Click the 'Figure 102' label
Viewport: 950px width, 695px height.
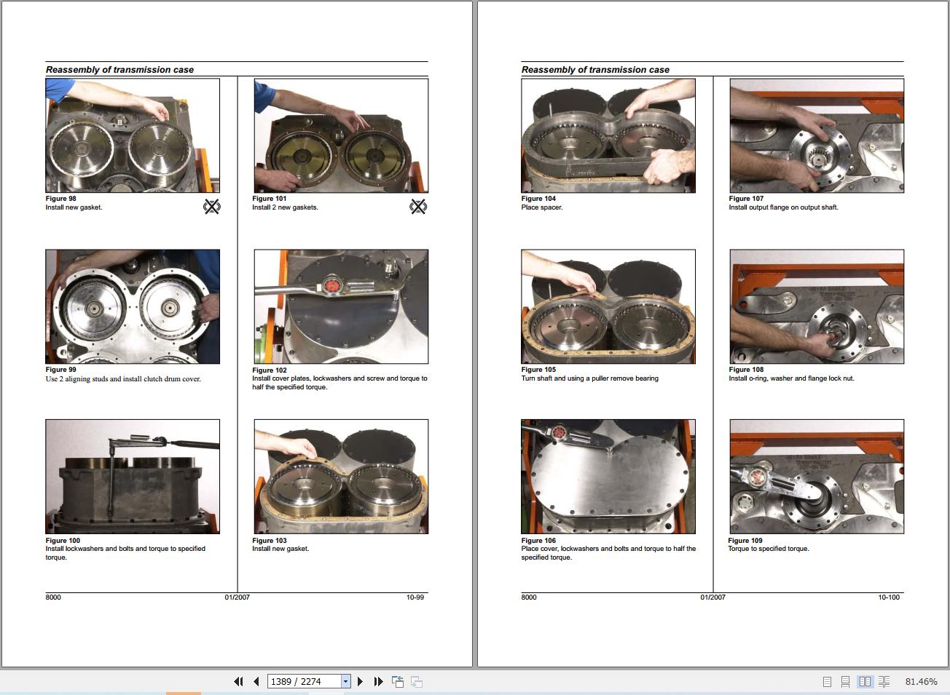pyautogui.click(x=270, y=370)
